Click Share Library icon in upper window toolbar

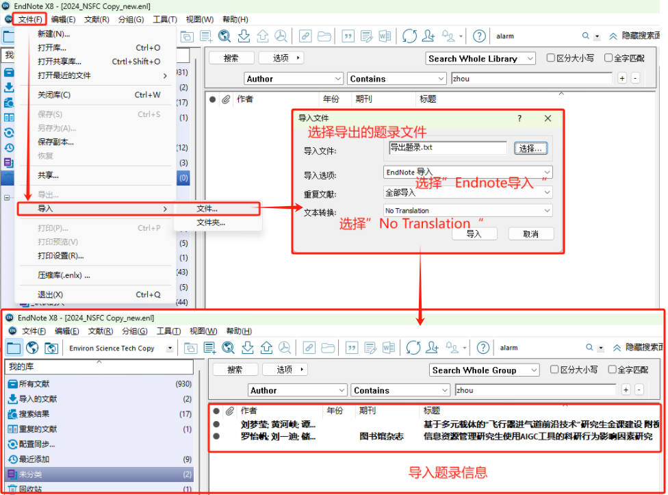click(428, 36)
